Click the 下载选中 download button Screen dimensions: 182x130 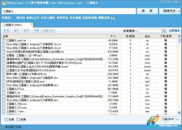point(167,119)
